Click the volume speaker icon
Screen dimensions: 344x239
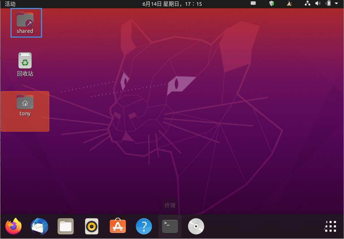click(318, 3)
